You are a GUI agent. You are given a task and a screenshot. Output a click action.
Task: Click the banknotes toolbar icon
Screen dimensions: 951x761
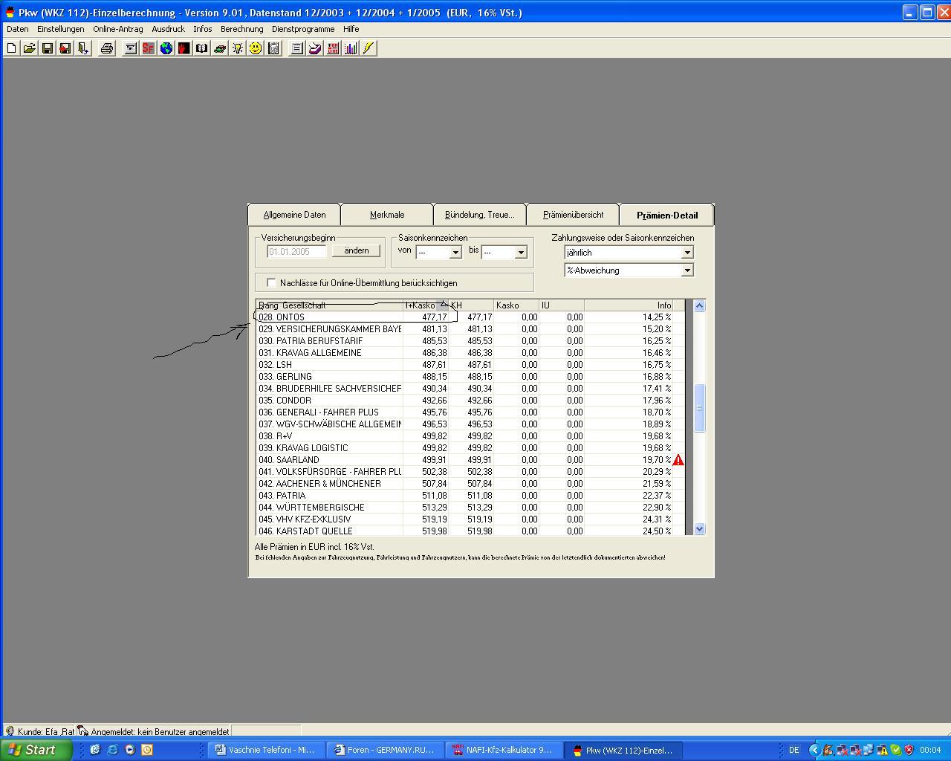[x=220, y=48]
